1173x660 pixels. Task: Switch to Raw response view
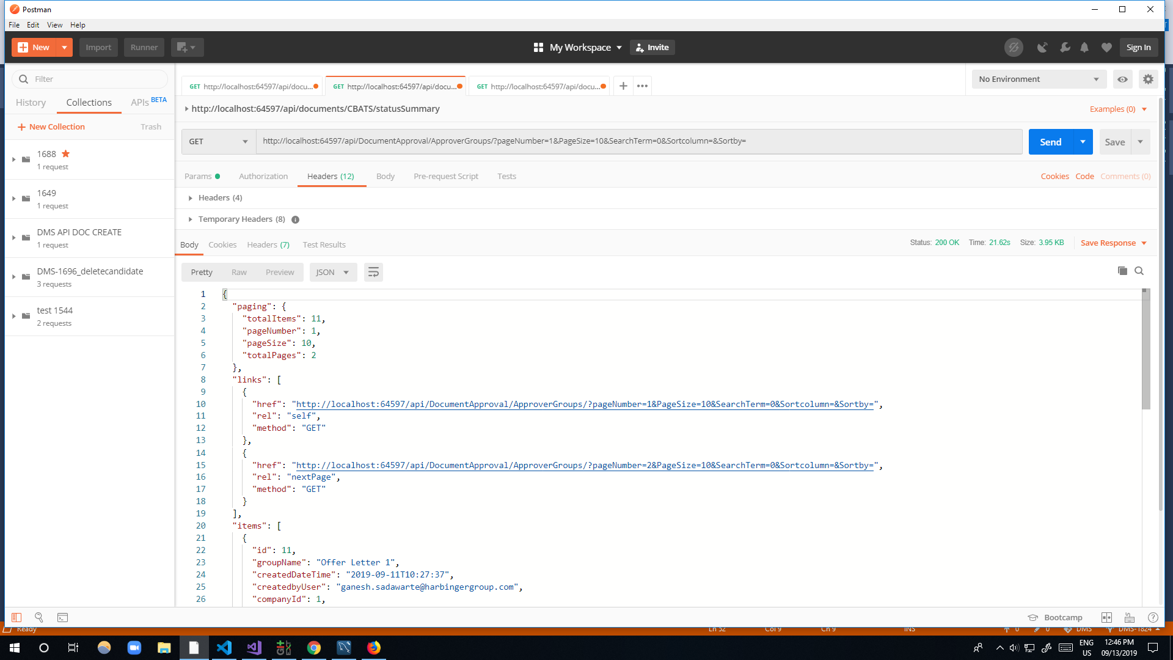coord(239,273)
